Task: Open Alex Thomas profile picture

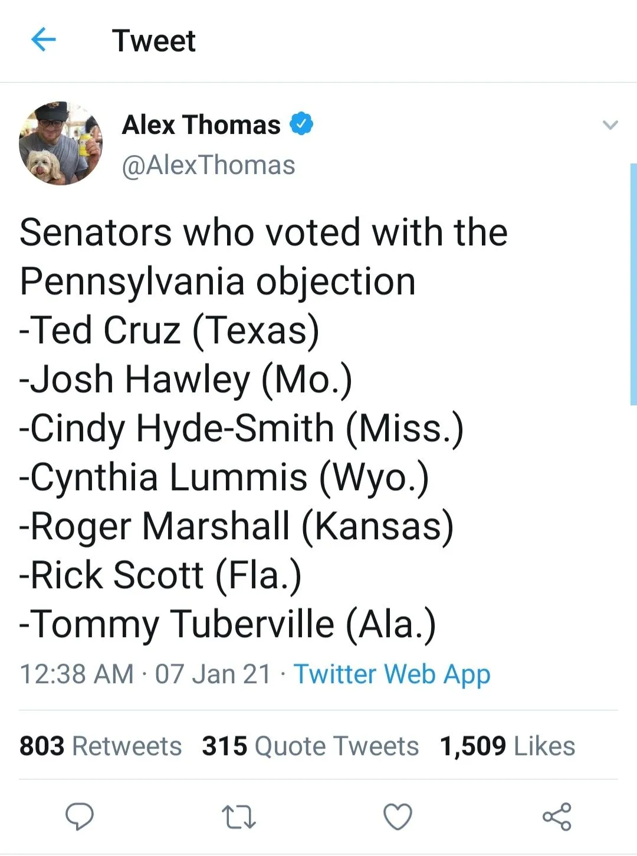Action: click(x=61, y=143)
